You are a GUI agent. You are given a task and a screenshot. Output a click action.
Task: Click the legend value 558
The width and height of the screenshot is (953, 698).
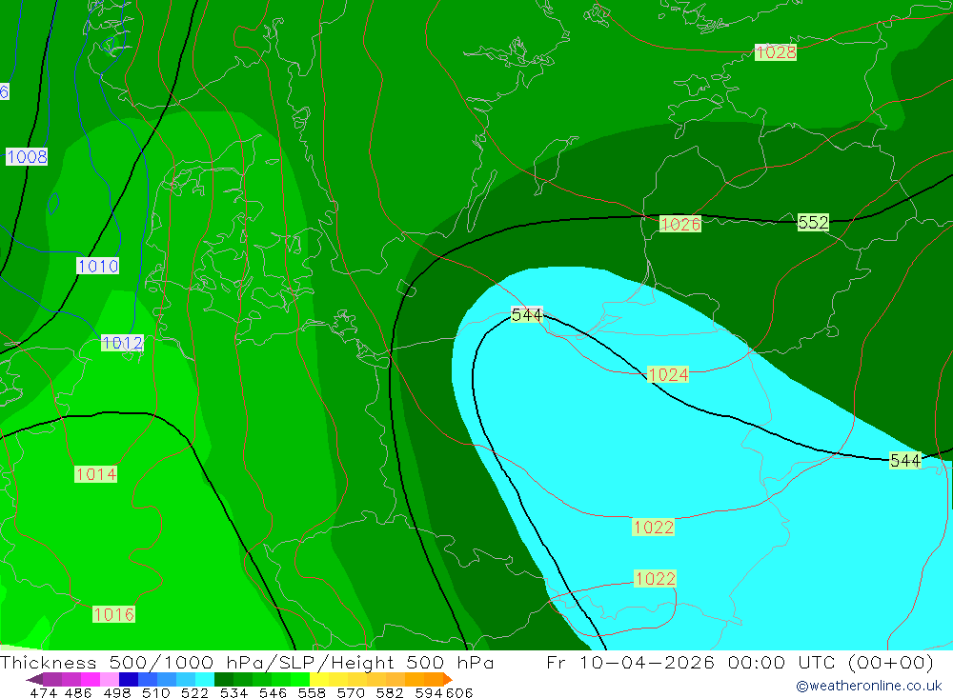coord(312,693)
